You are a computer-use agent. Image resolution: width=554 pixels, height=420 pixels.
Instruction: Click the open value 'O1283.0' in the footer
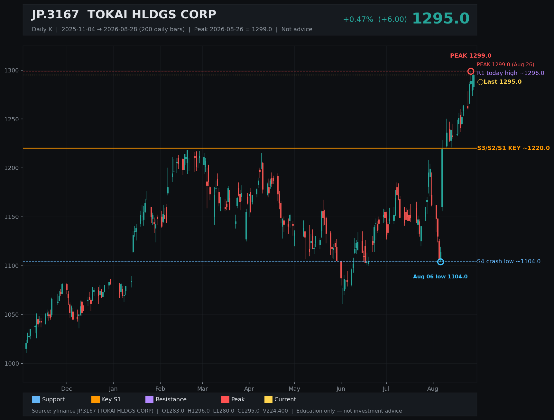173,411
